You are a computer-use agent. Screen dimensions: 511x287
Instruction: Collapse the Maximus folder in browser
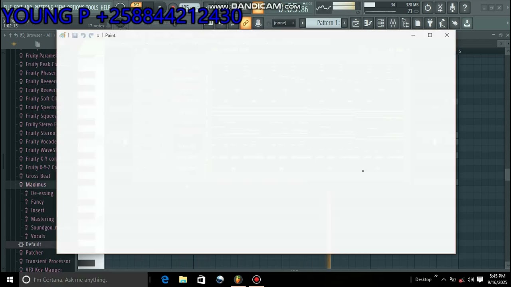click(36, 185)
